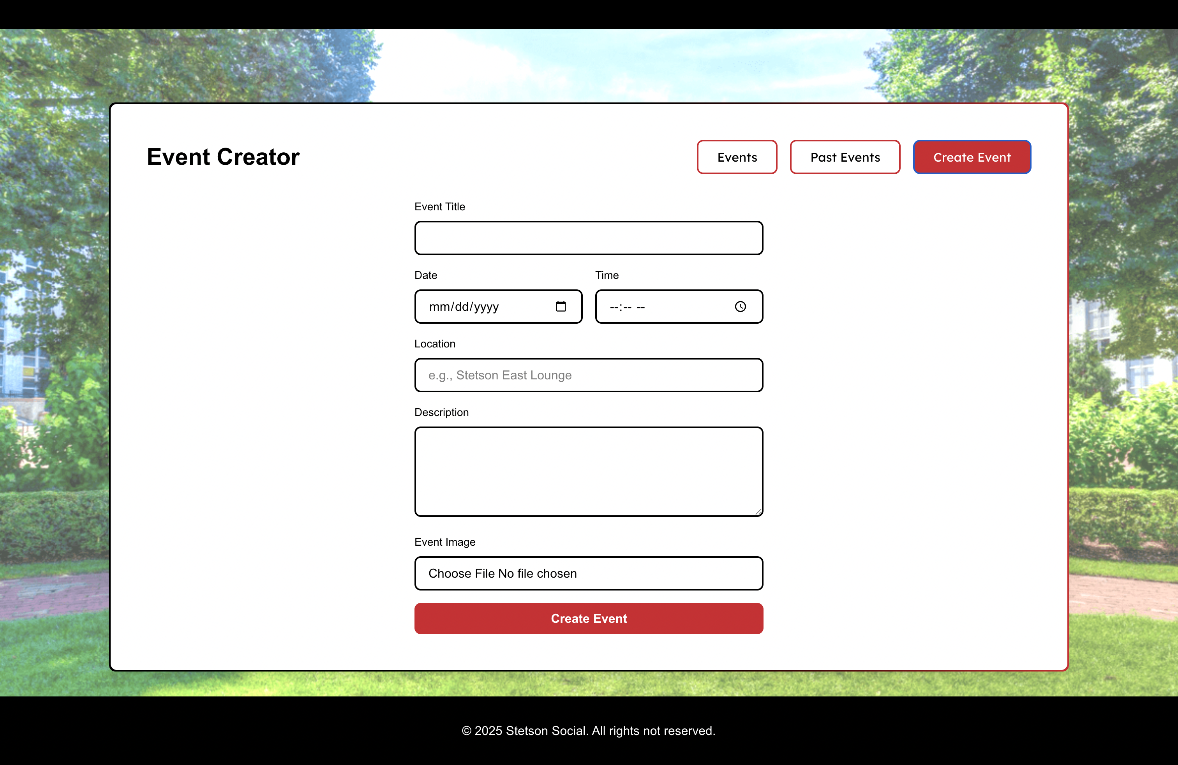Click the time field showing --:-- --
The width and height of the screenshot is (1178, 765).
627,307
